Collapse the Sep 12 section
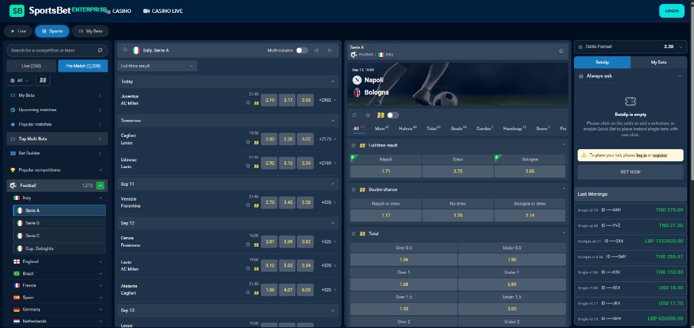 (333, 223)
